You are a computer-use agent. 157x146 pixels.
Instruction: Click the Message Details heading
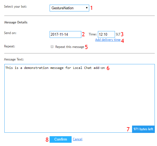point(16,22)
